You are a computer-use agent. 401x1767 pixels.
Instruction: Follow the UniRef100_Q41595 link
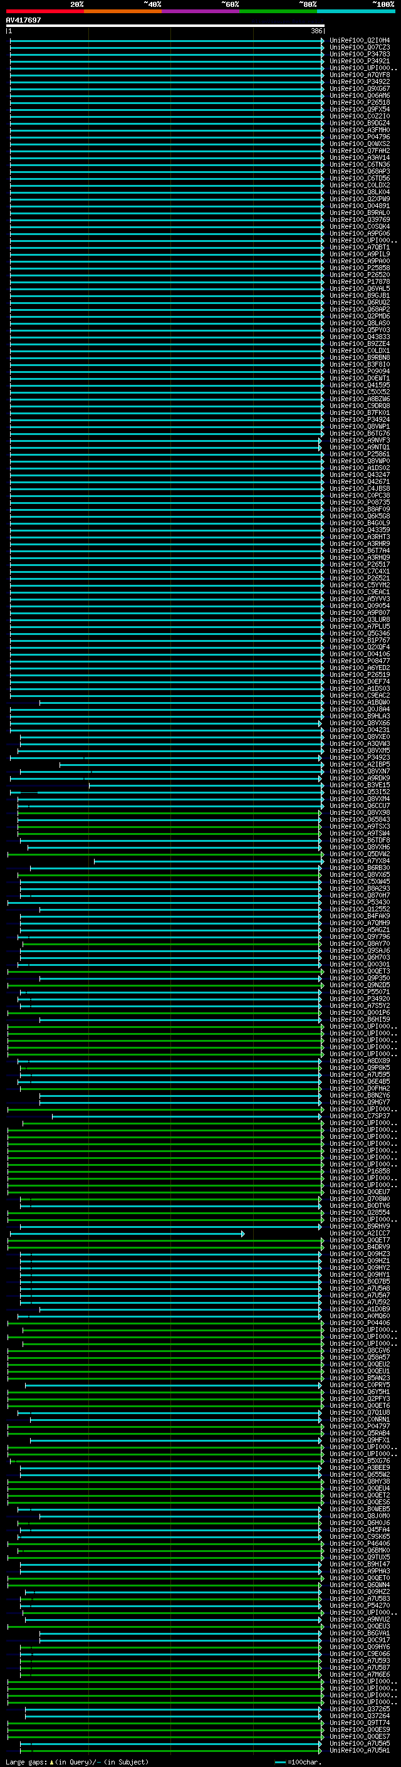coord(360,385)
